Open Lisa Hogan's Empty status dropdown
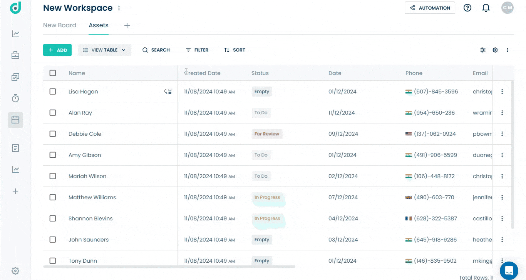The image size is (526, 280). [x=262, y=92]
